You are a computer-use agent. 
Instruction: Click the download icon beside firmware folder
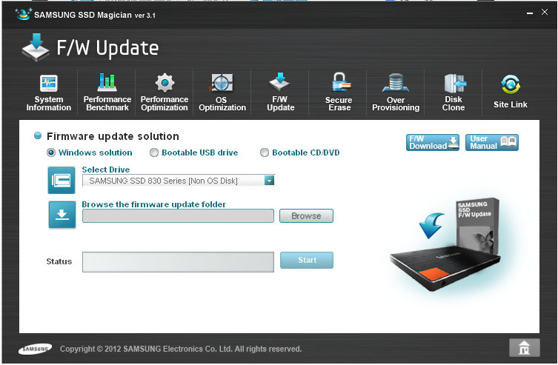coord(62,215)
